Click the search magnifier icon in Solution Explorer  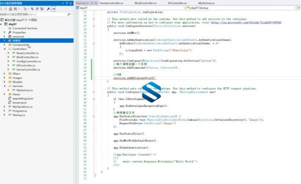69,14
